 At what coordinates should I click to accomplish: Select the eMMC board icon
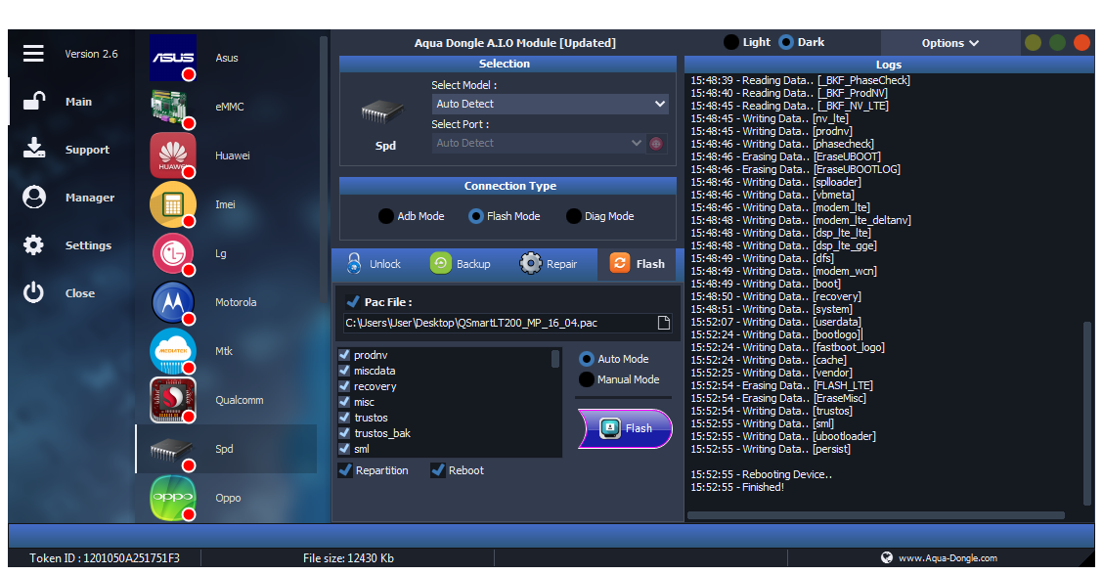point(173,107)
